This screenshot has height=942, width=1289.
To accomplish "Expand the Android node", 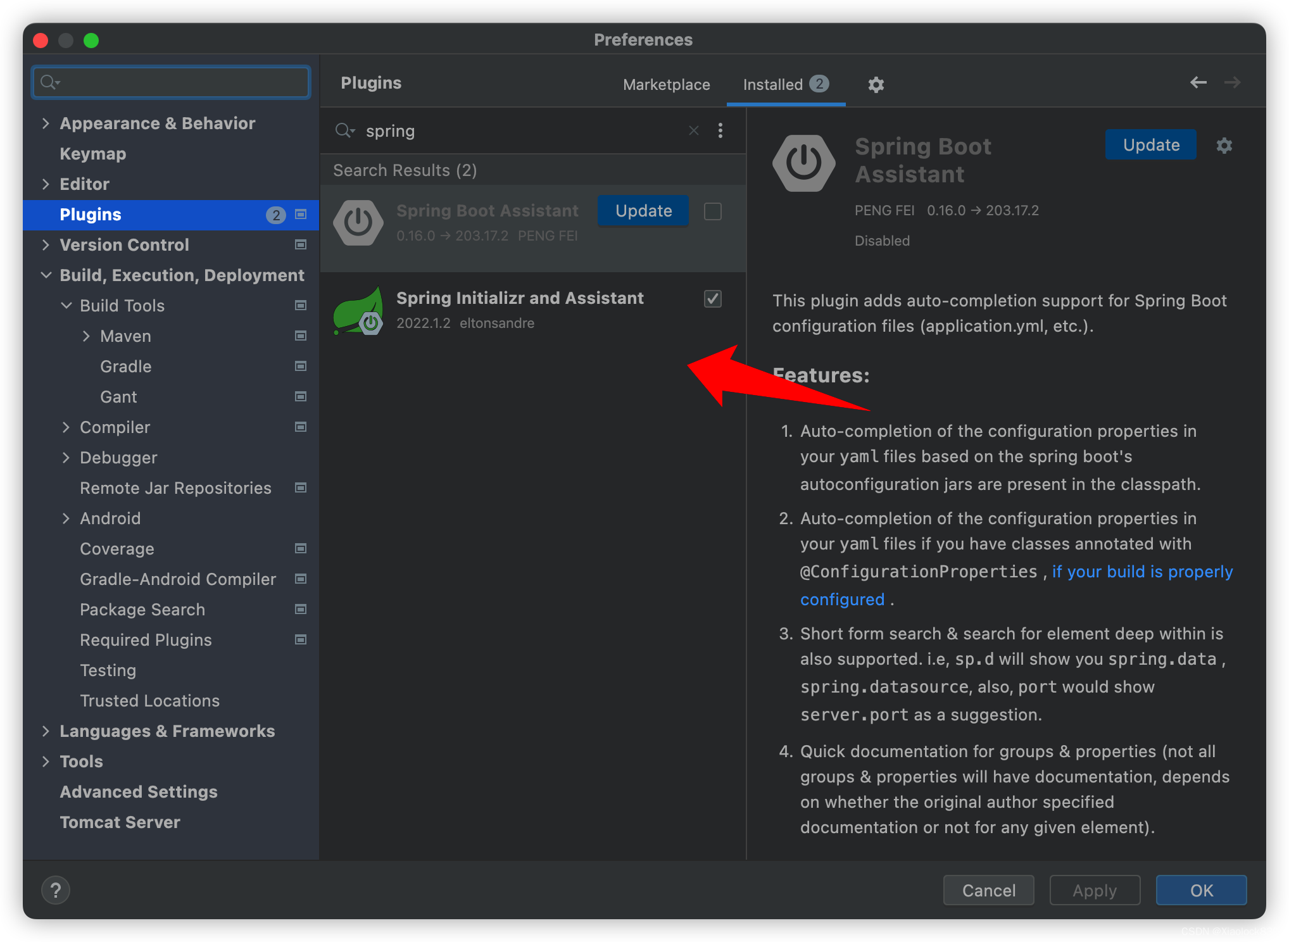I will pyautogui.click(x=66, y=518).
